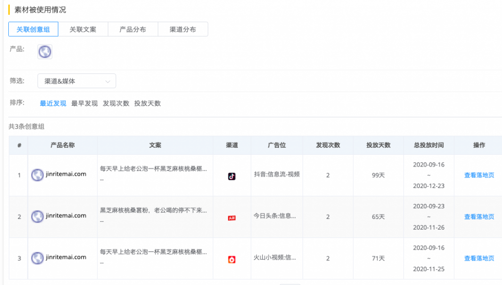The height and width of the screenshot is (285, 502).
Task: Open 查看落地页 link for row 1
Action: click(x=479, y=175)
